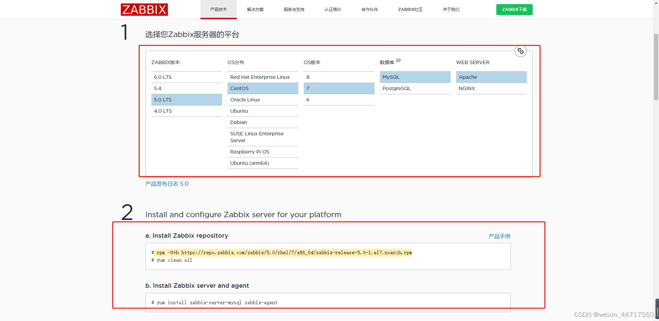Screen dimensions: 659x321
Task: Click the 'a. Install Zabbix repository' heading
Action: tap(187, 236)
